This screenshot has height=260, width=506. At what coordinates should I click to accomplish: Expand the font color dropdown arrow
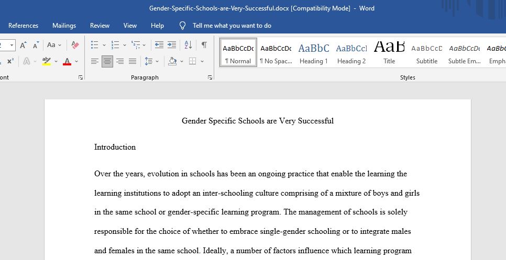(76, 61)
